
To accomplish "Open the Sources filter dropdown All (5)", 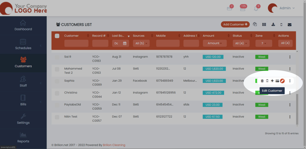I will (141, 43).
